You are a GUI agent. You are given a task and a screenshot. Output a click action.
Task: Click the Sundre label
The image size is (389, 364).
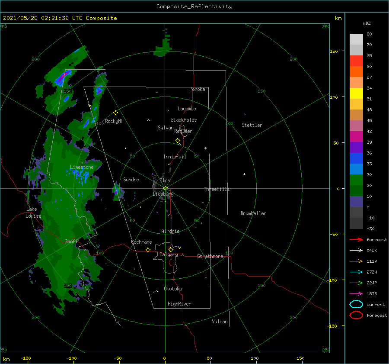pyautogui.click(x=131, y=180)
